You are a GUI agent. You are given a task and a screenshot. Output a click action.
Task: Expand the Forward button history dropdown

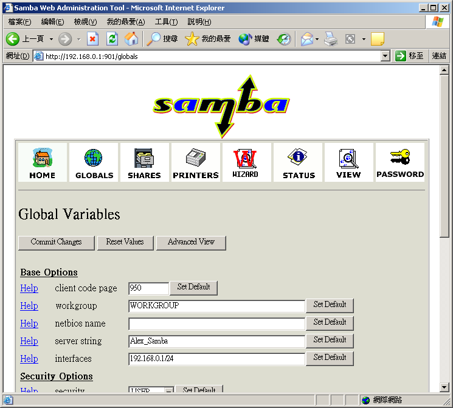[78, 39]
